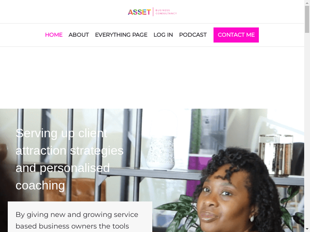Click the white vase in the hero image
The image size is (310, 232).
pyautogui.click(x=161, y=152)
